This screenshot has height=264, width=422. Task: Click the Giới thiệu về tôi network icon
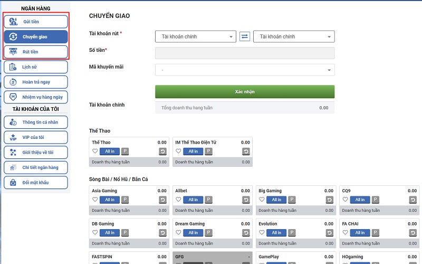coord(13,153)
